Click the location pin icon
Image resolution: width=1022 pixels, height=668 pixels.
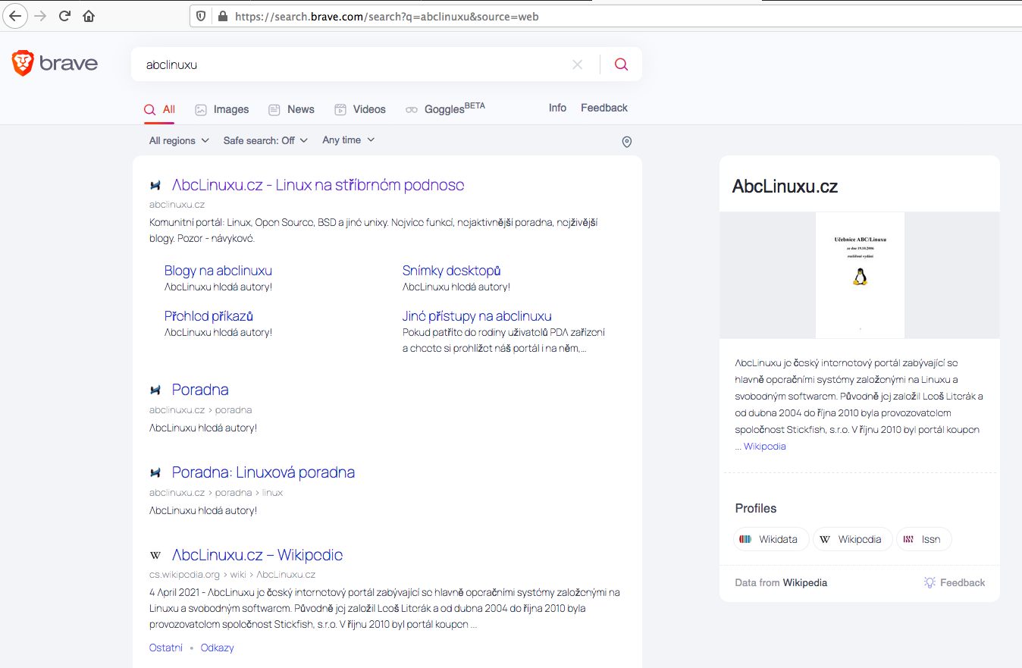(x=626, y=142)
